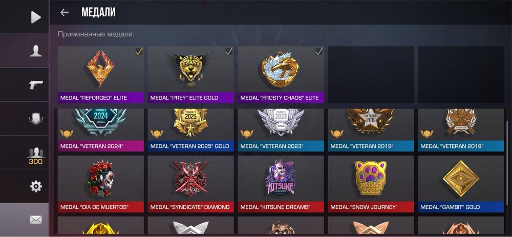
Task: Open the friends icon showing 300
Action: [x=36, y=156]
